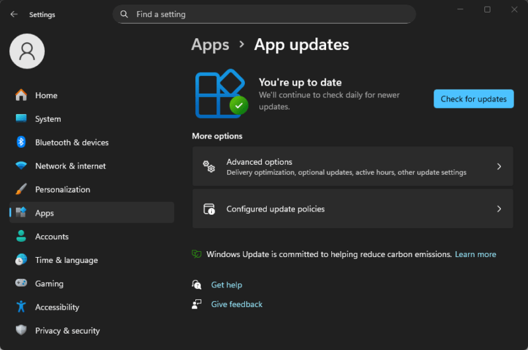Open the Configured update policies row

click(x=352, y=208)
